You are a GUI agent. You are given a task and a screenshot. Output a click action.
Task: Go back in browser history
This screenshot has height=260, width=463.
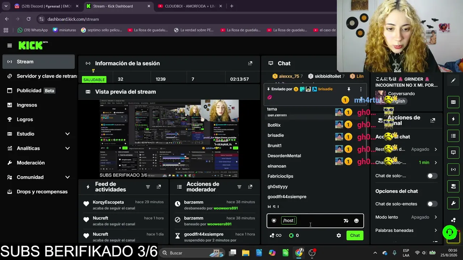7,19
